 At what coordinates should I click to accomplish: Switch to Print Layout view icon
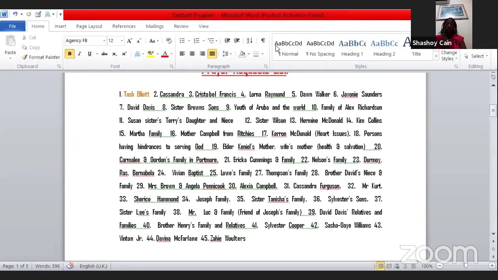tap(381, 266)
